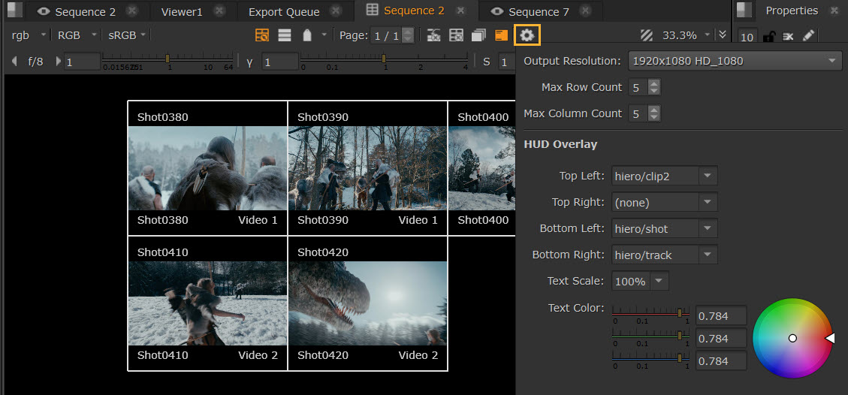Image resolution: width=848 pixels, height=395 pixels.
Task: Switch to the Viewer1 tab
Action: [x=183, y=11]
